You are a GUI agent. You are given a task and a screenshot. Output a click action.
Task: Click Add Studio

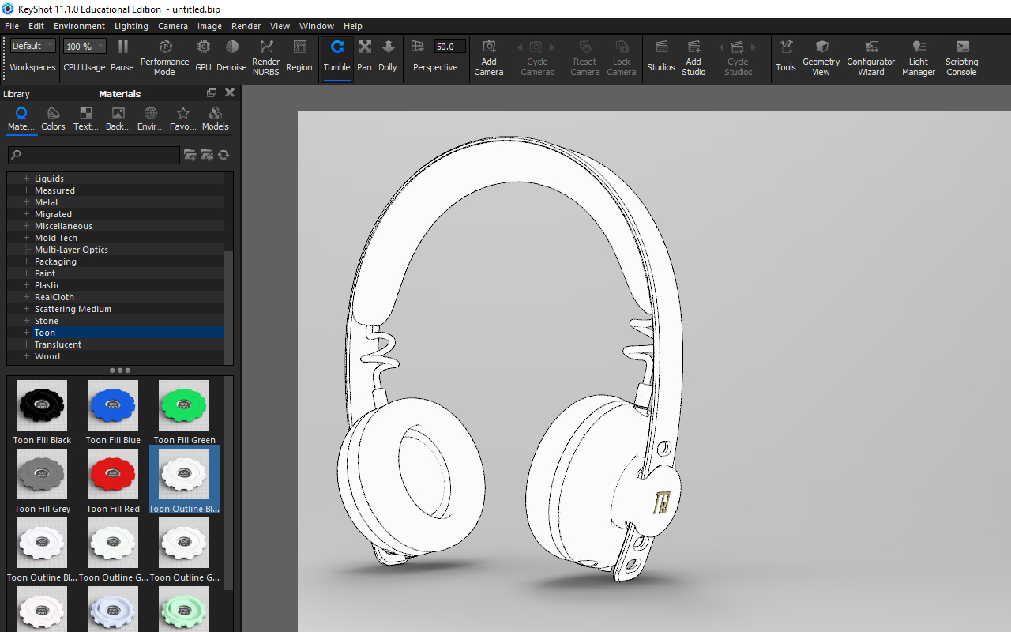693,57
